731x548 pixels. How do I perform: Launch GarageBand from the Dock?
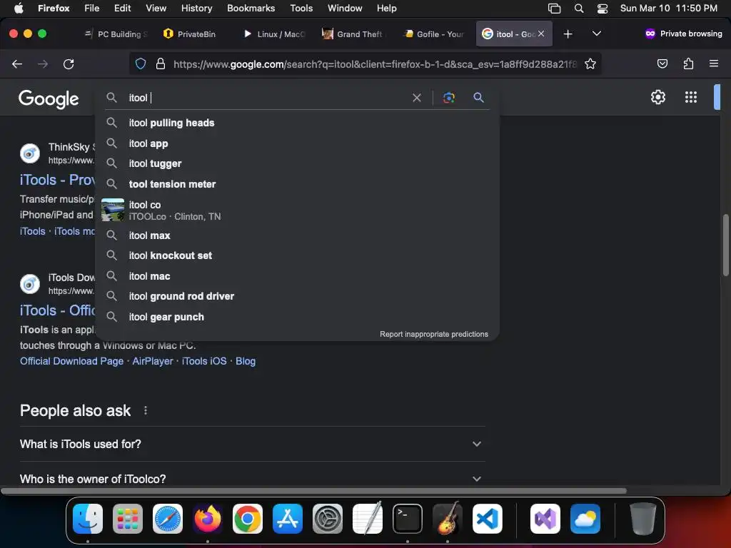[448, 519]
